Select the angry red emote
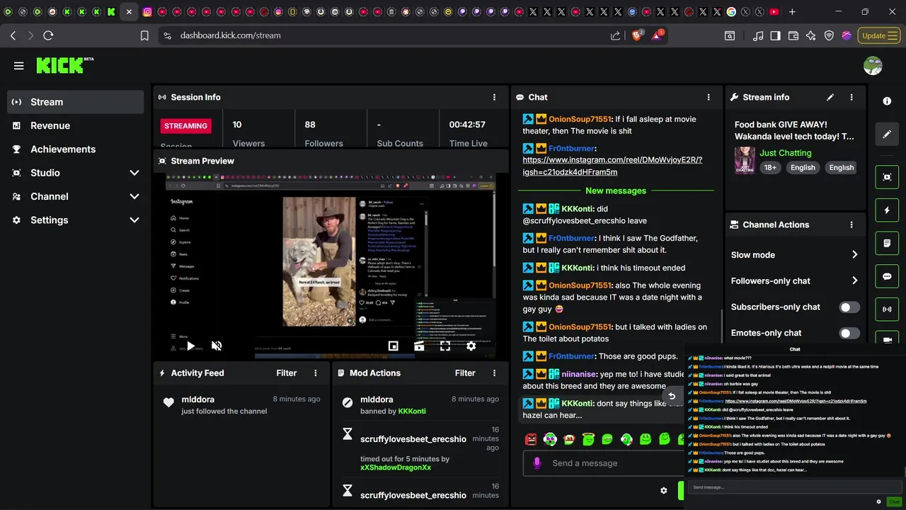The width and height of the screenshot is (906, 510). [x=531, y=439]
